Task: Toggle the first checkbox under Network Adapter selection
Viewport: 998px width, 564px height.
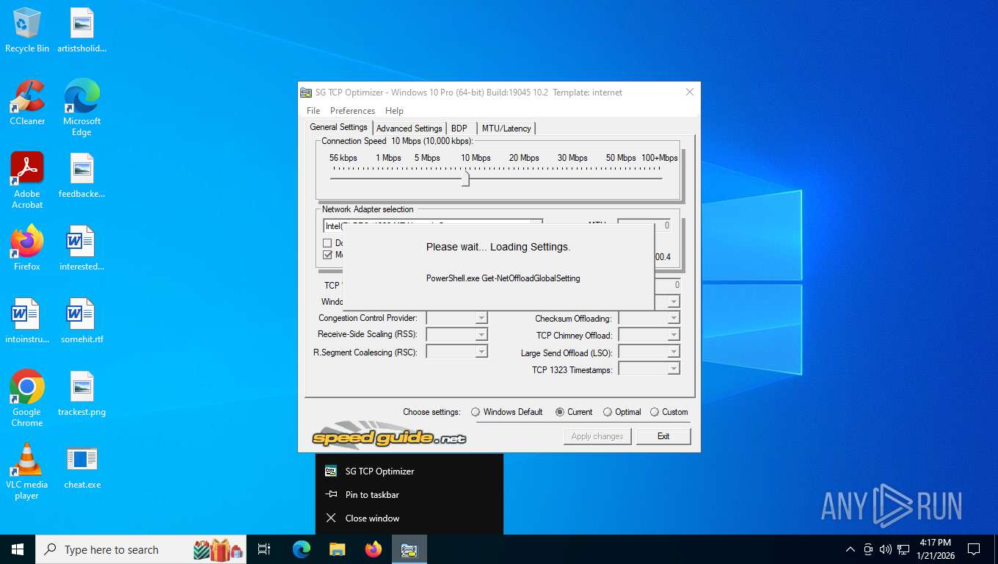Action: (x=327, y=242)
